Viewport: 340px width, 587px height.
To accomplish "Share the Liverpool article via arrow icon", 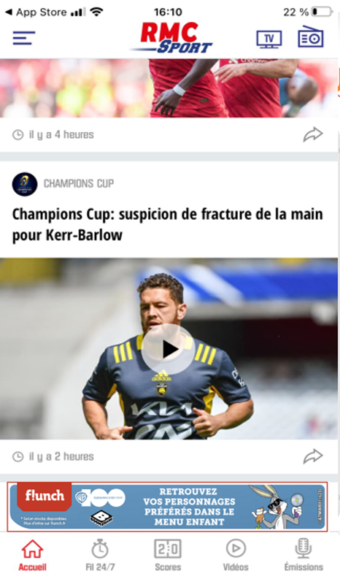I will point(313,135).
